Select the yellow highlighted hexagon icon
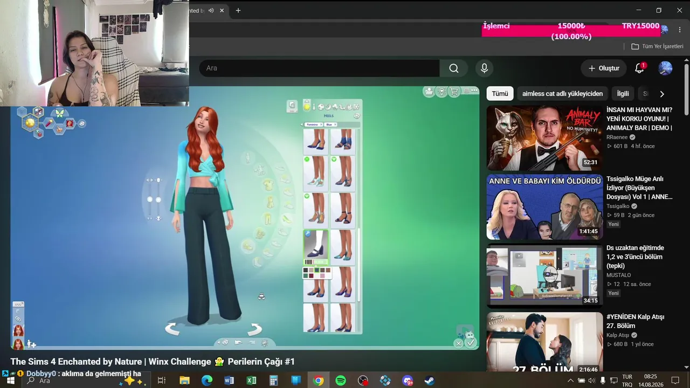 (30, 123)
